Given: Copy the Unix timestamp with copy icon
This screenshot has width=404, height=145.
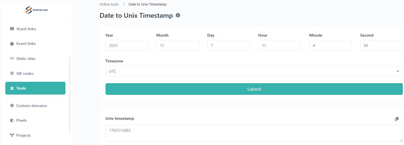Looking at the screenshot, I should coord(397,119).
